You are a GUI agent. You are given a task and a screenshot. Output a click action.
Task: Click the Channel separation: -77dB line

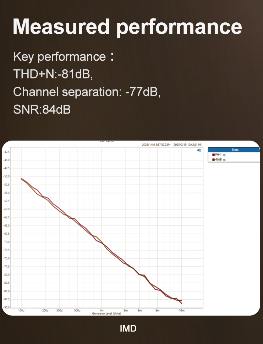87,92
